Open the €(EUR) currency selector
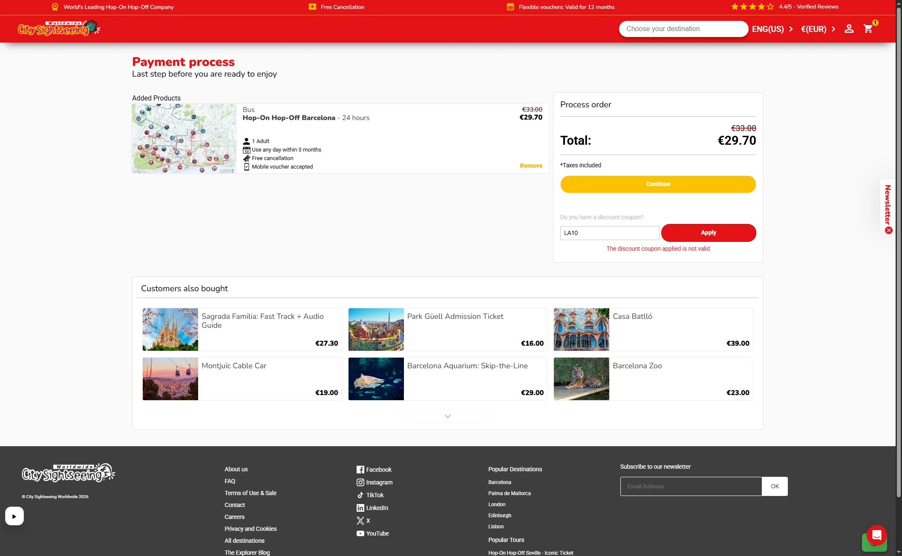Viewport: 902px width, 556px height. pyautogui.click(x=818, y=29)
